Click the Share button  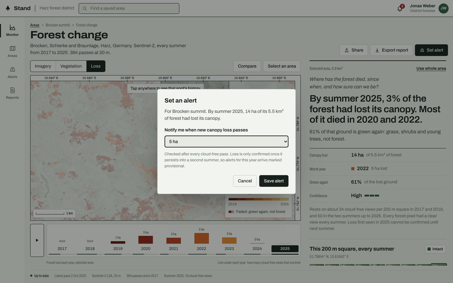tap(354, 50)
